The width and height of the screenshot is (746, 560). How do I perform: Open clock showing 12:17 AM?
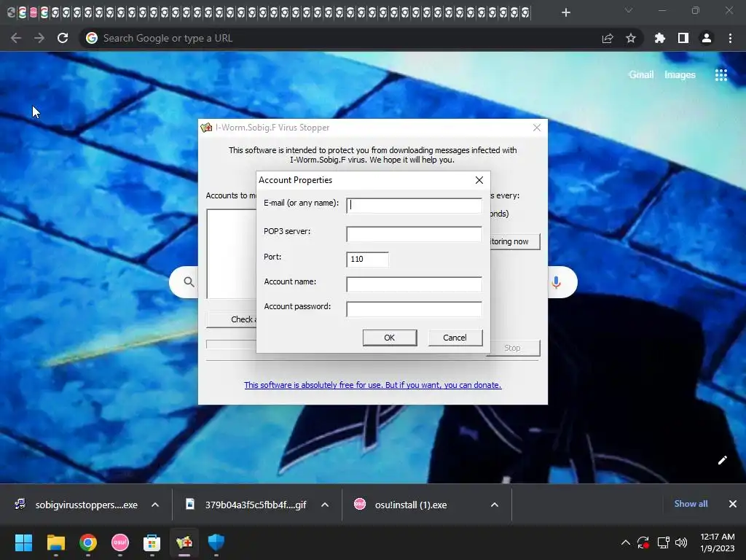click(x=718, y=542)
